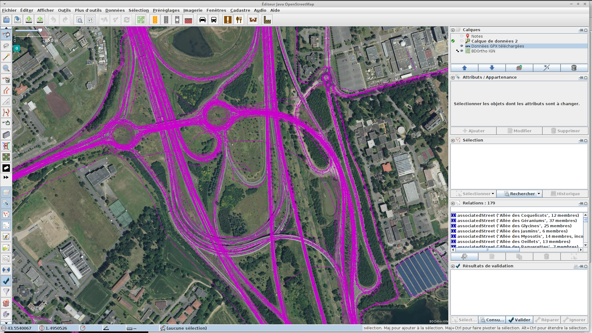Image resolution: width=592 pixels, height=333 pixels.
Task: Select the orange road preset icon
Action: [x=155, y=20]
